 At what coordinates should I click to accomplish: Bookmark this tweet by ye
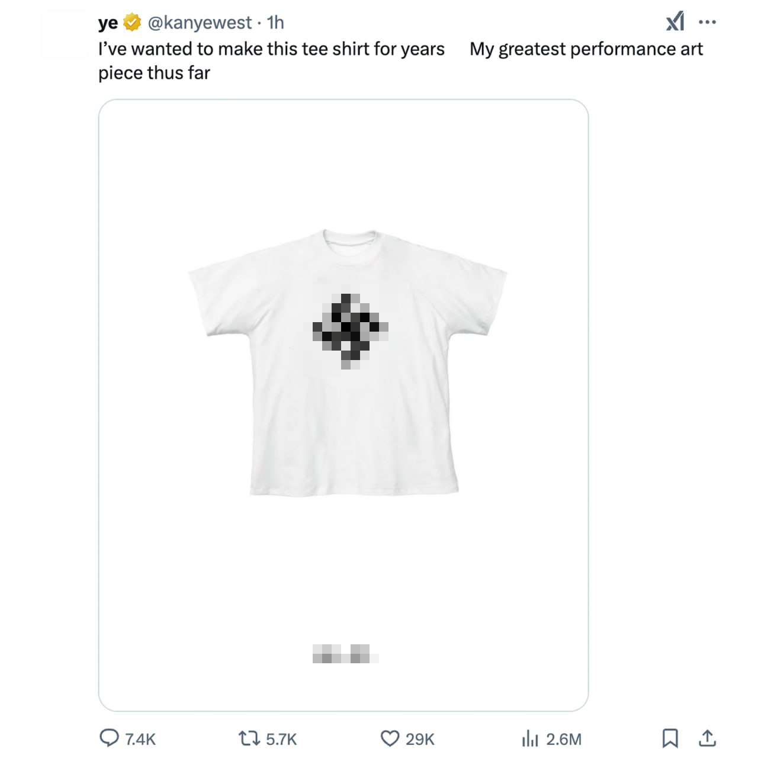pyautogui.click(x=670, y=738)
